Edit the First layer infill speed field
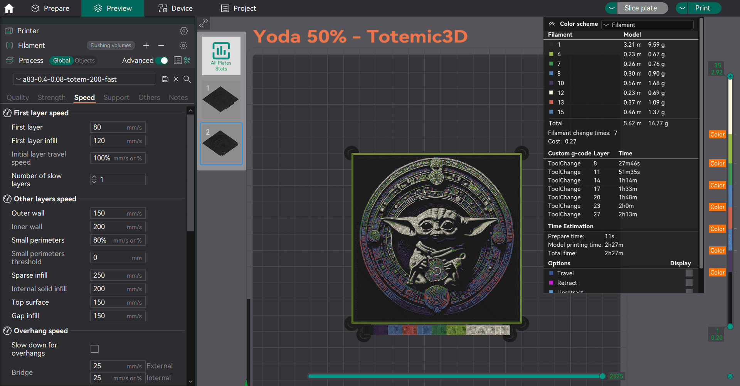Viewport: 740px width, 386px height. (118, 141)
